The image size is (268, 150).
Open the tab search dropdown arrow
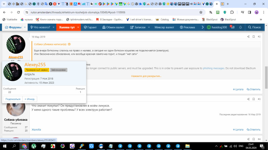4,4
